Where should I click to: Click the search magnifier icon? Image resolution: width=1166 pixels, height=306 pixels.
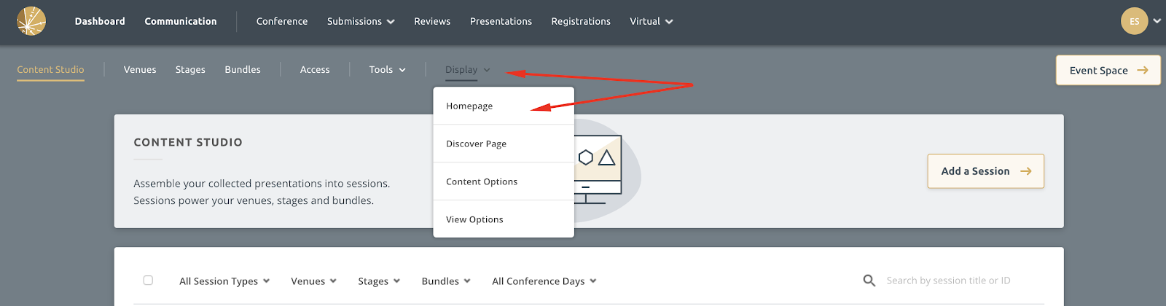tap(869, 280)
